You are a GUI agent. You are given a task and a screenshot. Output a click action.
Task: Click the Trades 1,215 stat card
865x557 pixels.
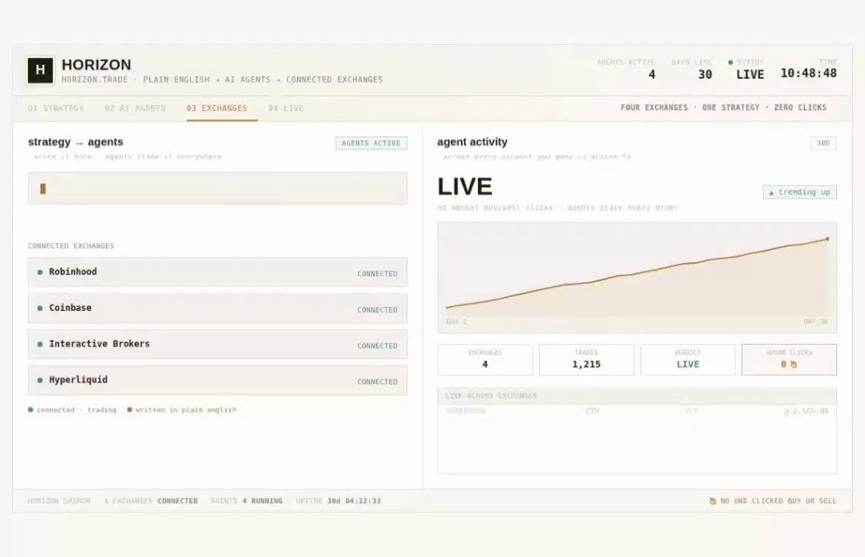[x=586, y=360]
